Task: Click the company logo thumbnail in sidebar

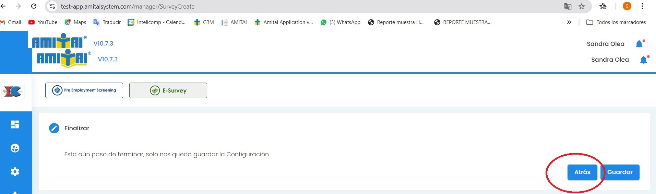Action: (x=13, y=91)
